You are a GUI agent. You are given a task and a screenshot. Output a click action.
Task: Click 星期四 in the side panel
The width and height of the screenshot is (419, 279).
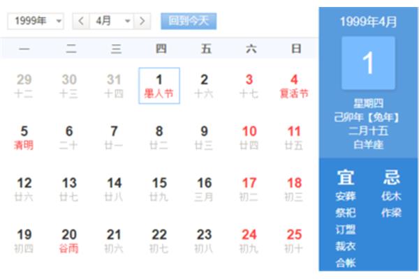pyautogui.click(x=369, y=103)
